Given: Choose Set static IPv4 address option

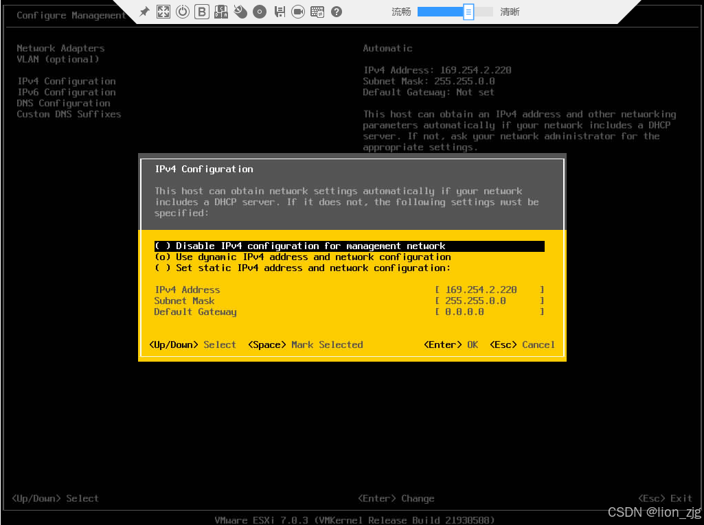Looking at the screenshot, I should (302, 268).
